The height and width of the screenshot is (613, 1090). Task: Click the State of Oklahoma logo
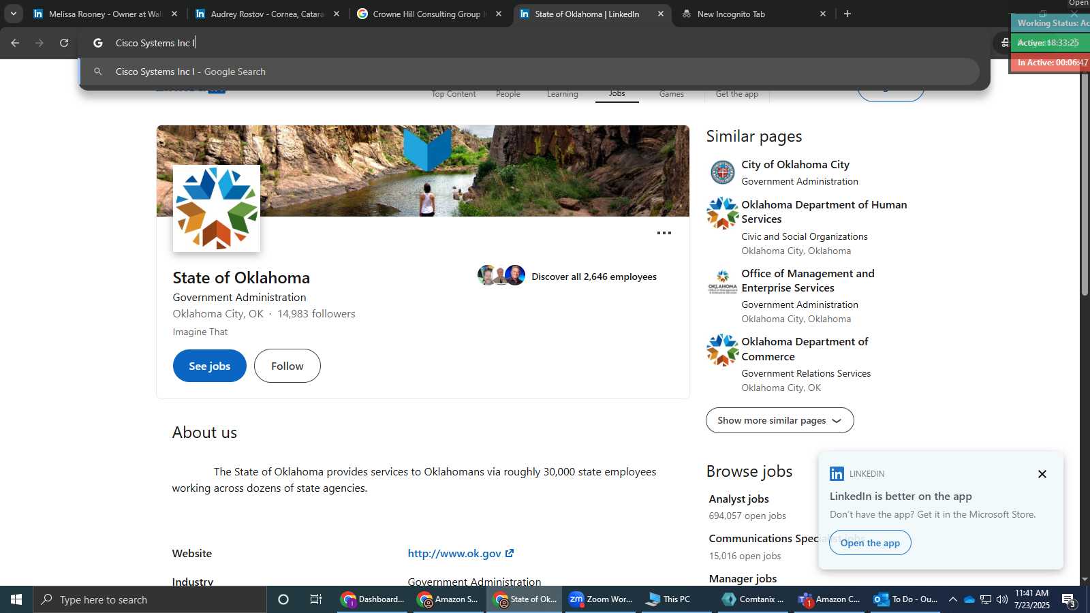coord(217,208)
